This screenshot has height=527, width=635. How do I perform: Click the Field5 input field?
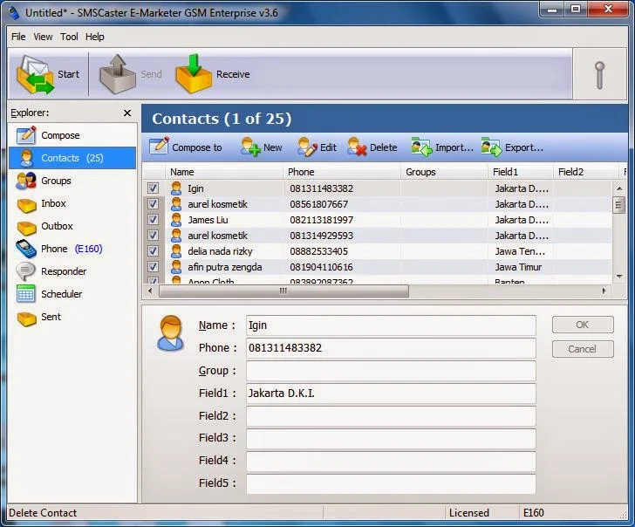[391, 483]
